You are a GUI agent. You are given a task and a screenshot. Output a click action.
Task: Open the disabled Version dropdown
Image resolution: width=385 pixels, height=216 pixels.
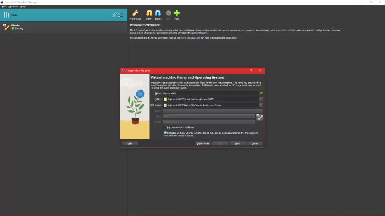[x=209, y=122]
